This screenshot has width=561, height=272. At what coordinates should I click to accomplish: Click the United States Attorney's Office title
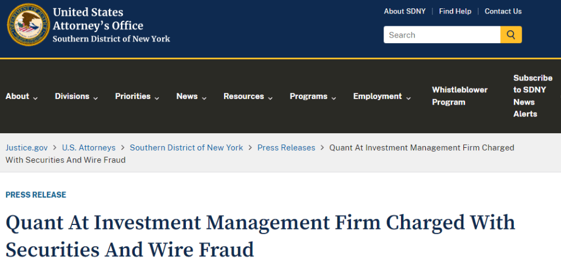[x=98, y=19]
